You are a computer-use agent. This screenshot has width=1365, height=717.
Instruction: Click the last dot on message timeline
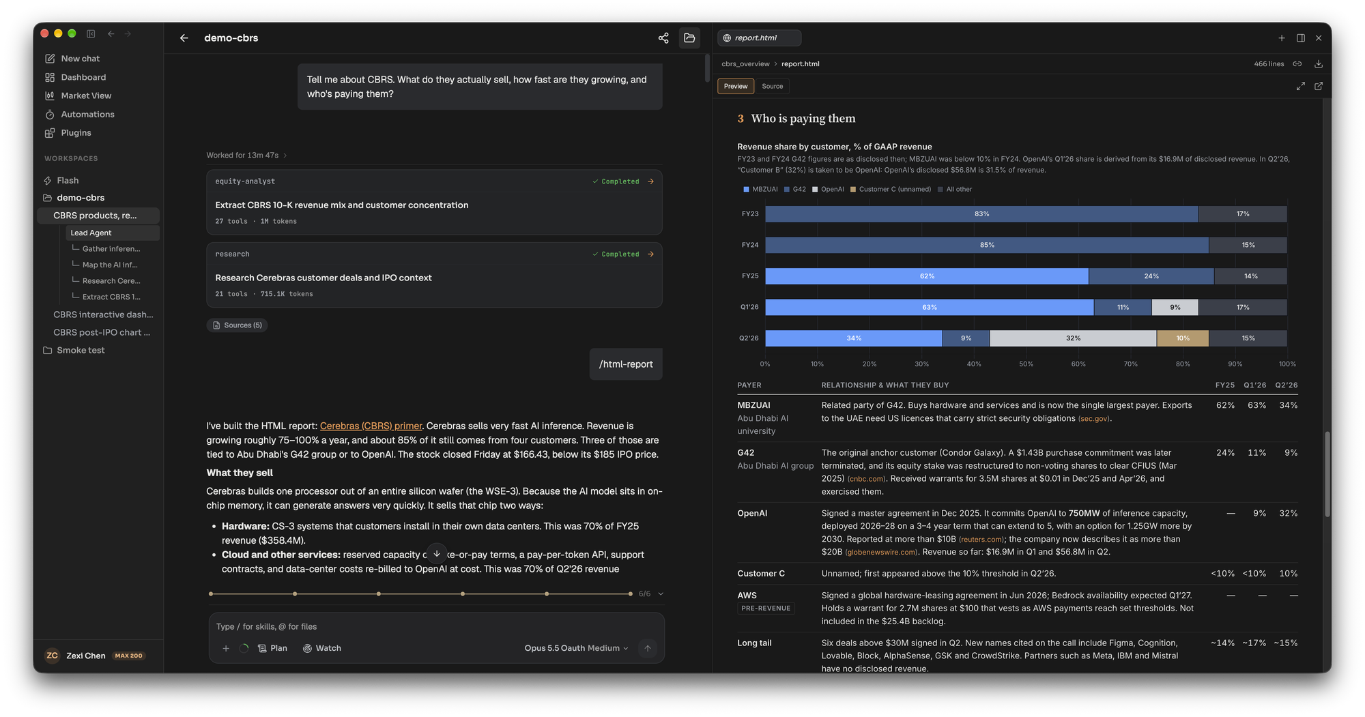pos(630,594)
